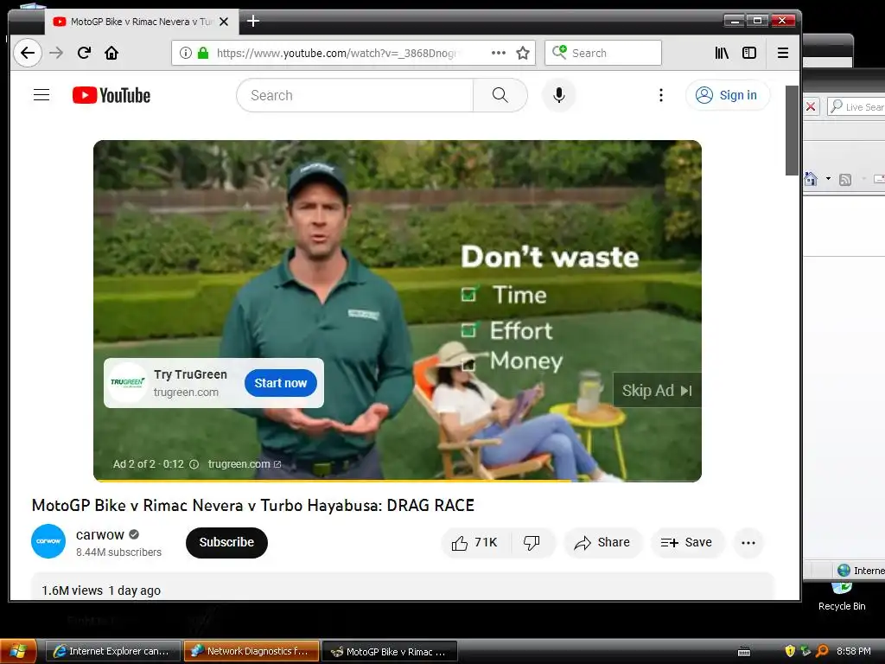Open YouTube settings three-dot menu
Viewport: 885px width, 664px height.
pos(661,95)
